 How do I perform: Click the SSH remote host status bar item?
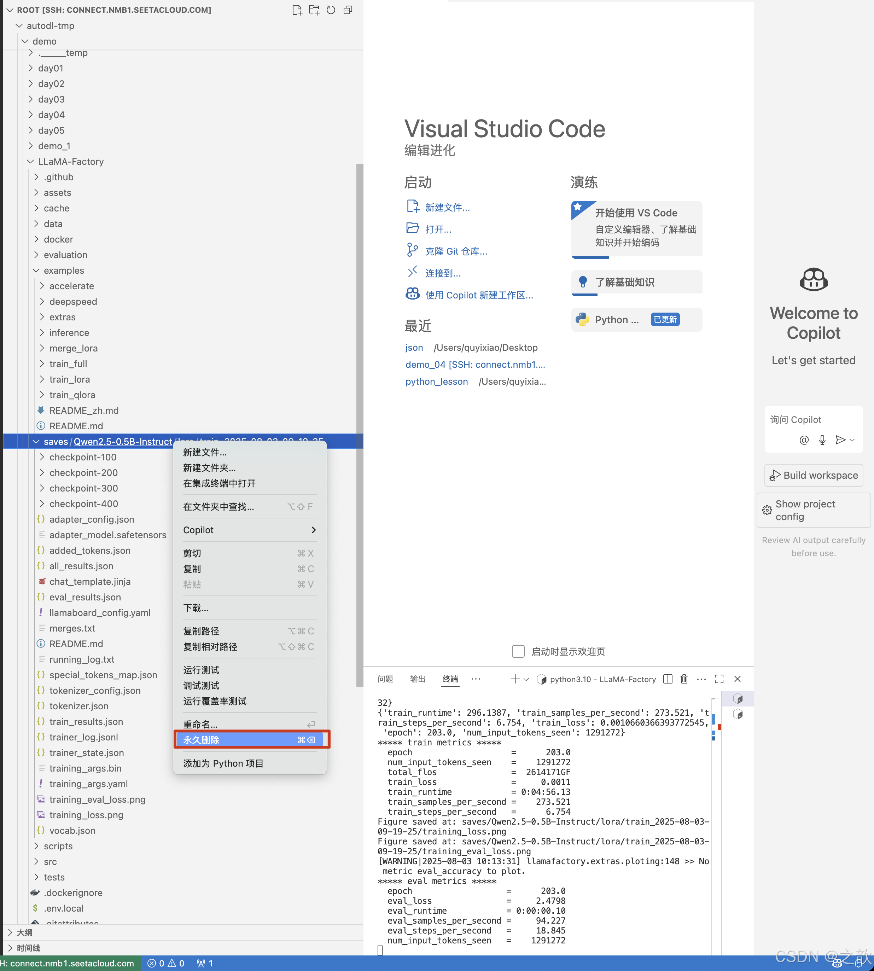coord(69,963)
